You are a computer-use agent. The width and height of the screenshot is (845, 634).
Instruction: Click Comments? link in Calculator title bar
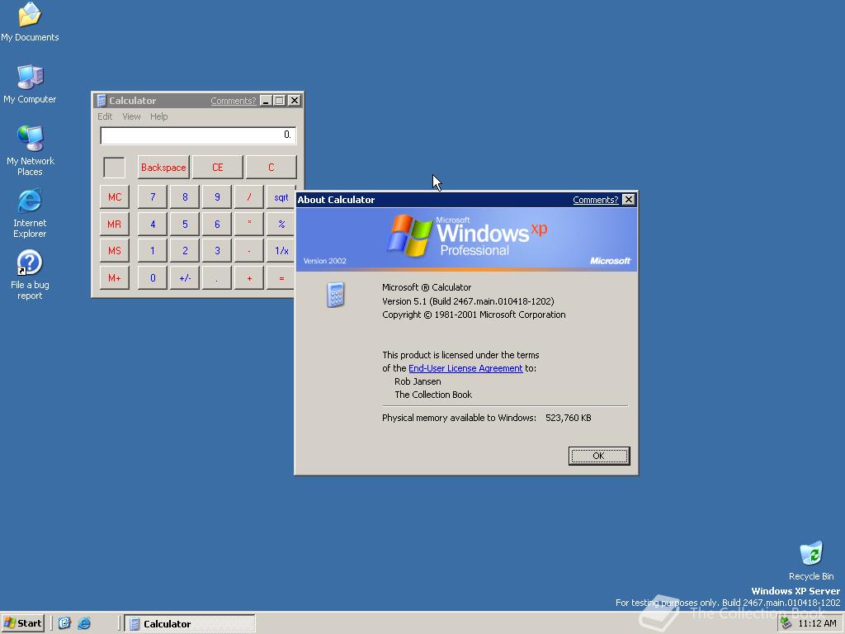tap(233, 101)
